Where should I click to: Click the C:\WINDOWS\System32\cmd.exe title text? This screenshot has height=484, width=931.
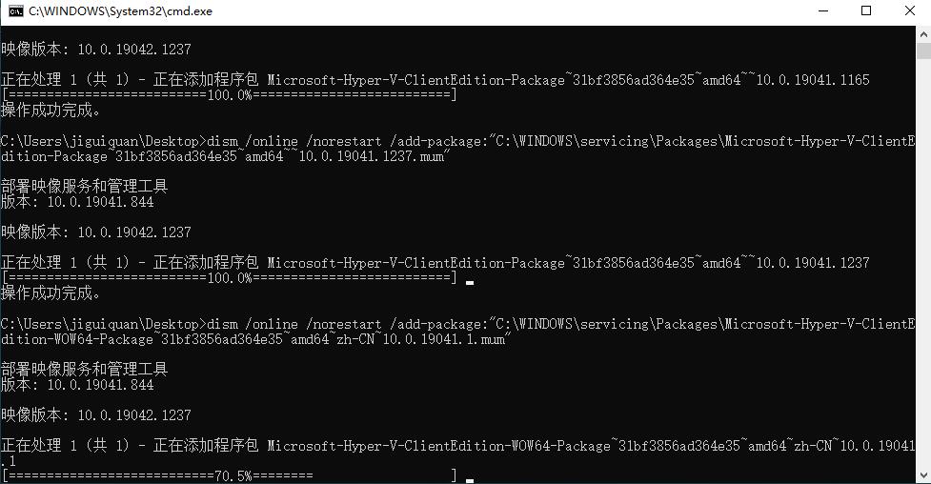click(120, 11)
